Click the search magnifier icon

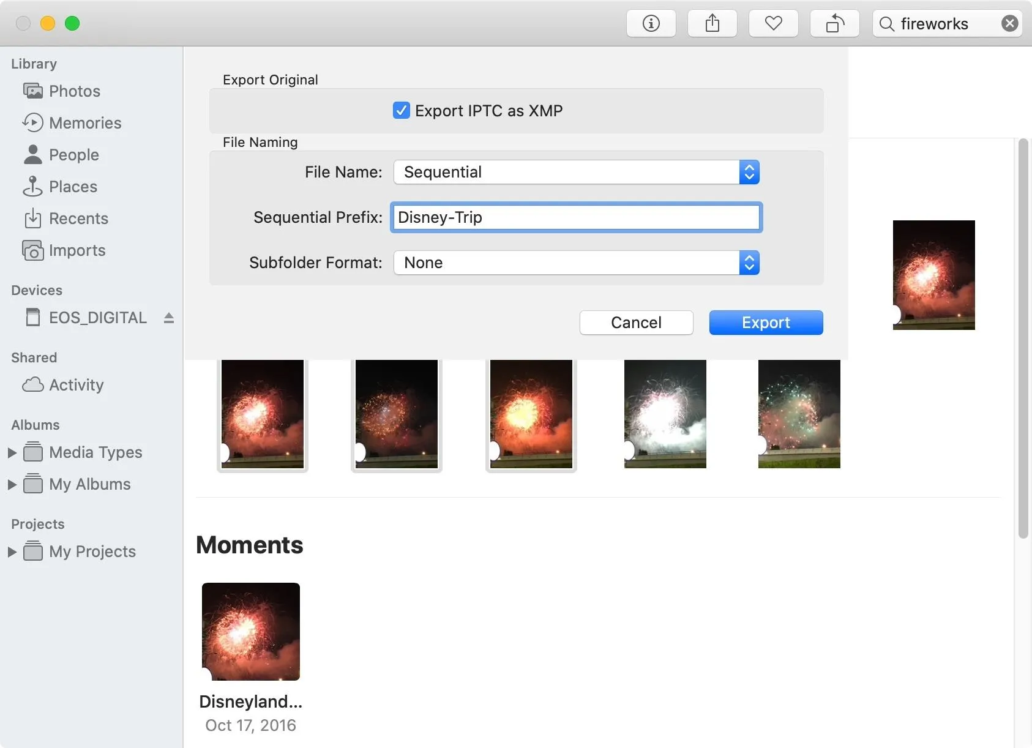[886, 24]
